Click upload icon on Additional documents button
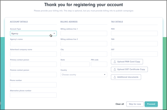The image size is (167, 110). 115,77
